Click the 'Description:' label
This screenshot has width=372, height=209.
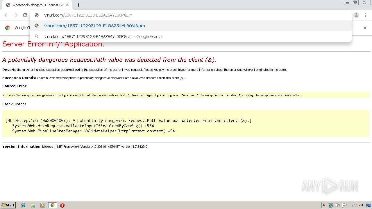tap(14, 70)
